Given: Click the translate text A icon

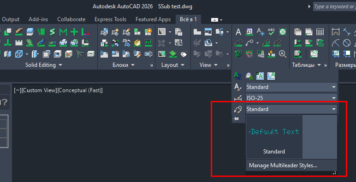Looking at the screenshot, I should [238, 76].
